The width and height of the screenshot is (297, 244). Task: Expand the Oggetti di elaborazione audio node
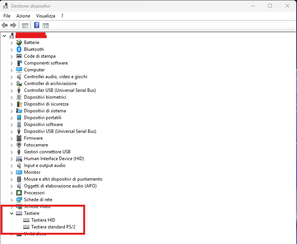click(x=11, y=186)
